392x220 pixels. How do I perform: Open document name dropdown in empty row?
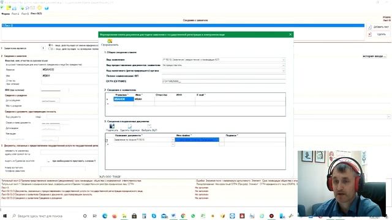(x=173, y=144)
